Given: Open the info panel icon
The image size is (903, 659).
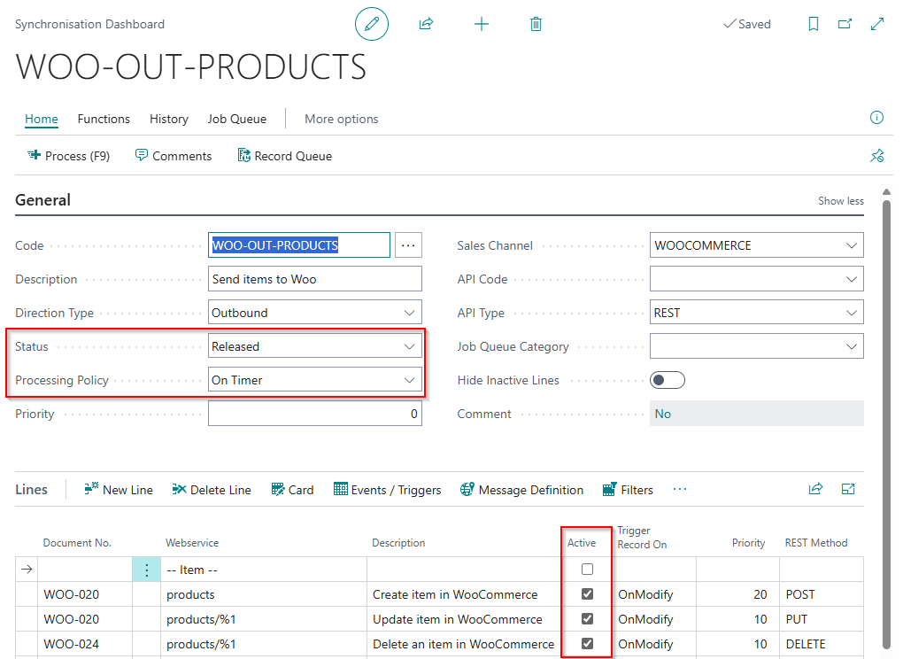Looking at the screenshot, I should [876, 118].
